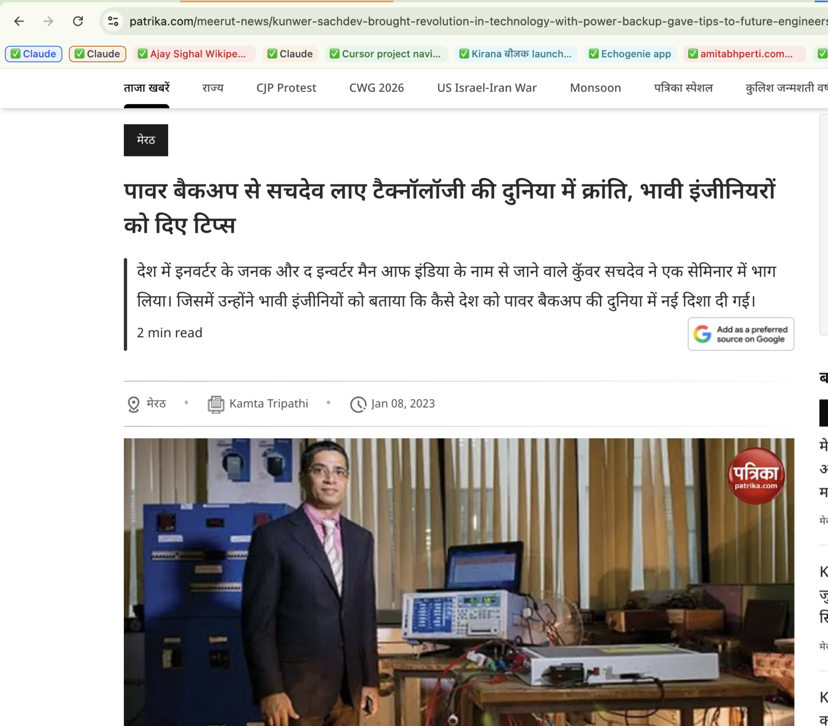Click the 2 min read label
The image size is (828, 726).
pos(170,333)
